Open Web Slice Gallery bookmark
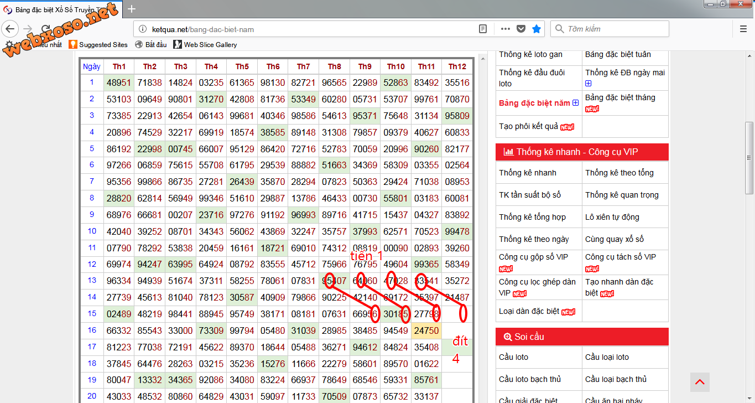Screen dimensions: 755x403 [205, 44]
